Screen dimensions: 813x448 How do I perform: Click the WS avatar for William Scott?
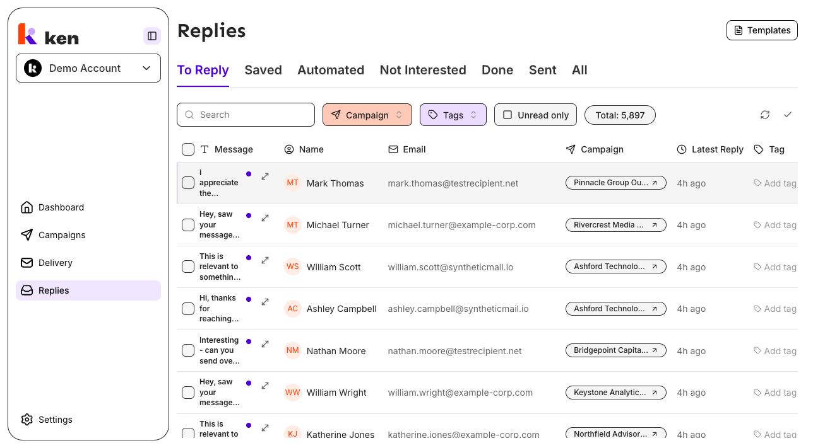tap(293, 267)
